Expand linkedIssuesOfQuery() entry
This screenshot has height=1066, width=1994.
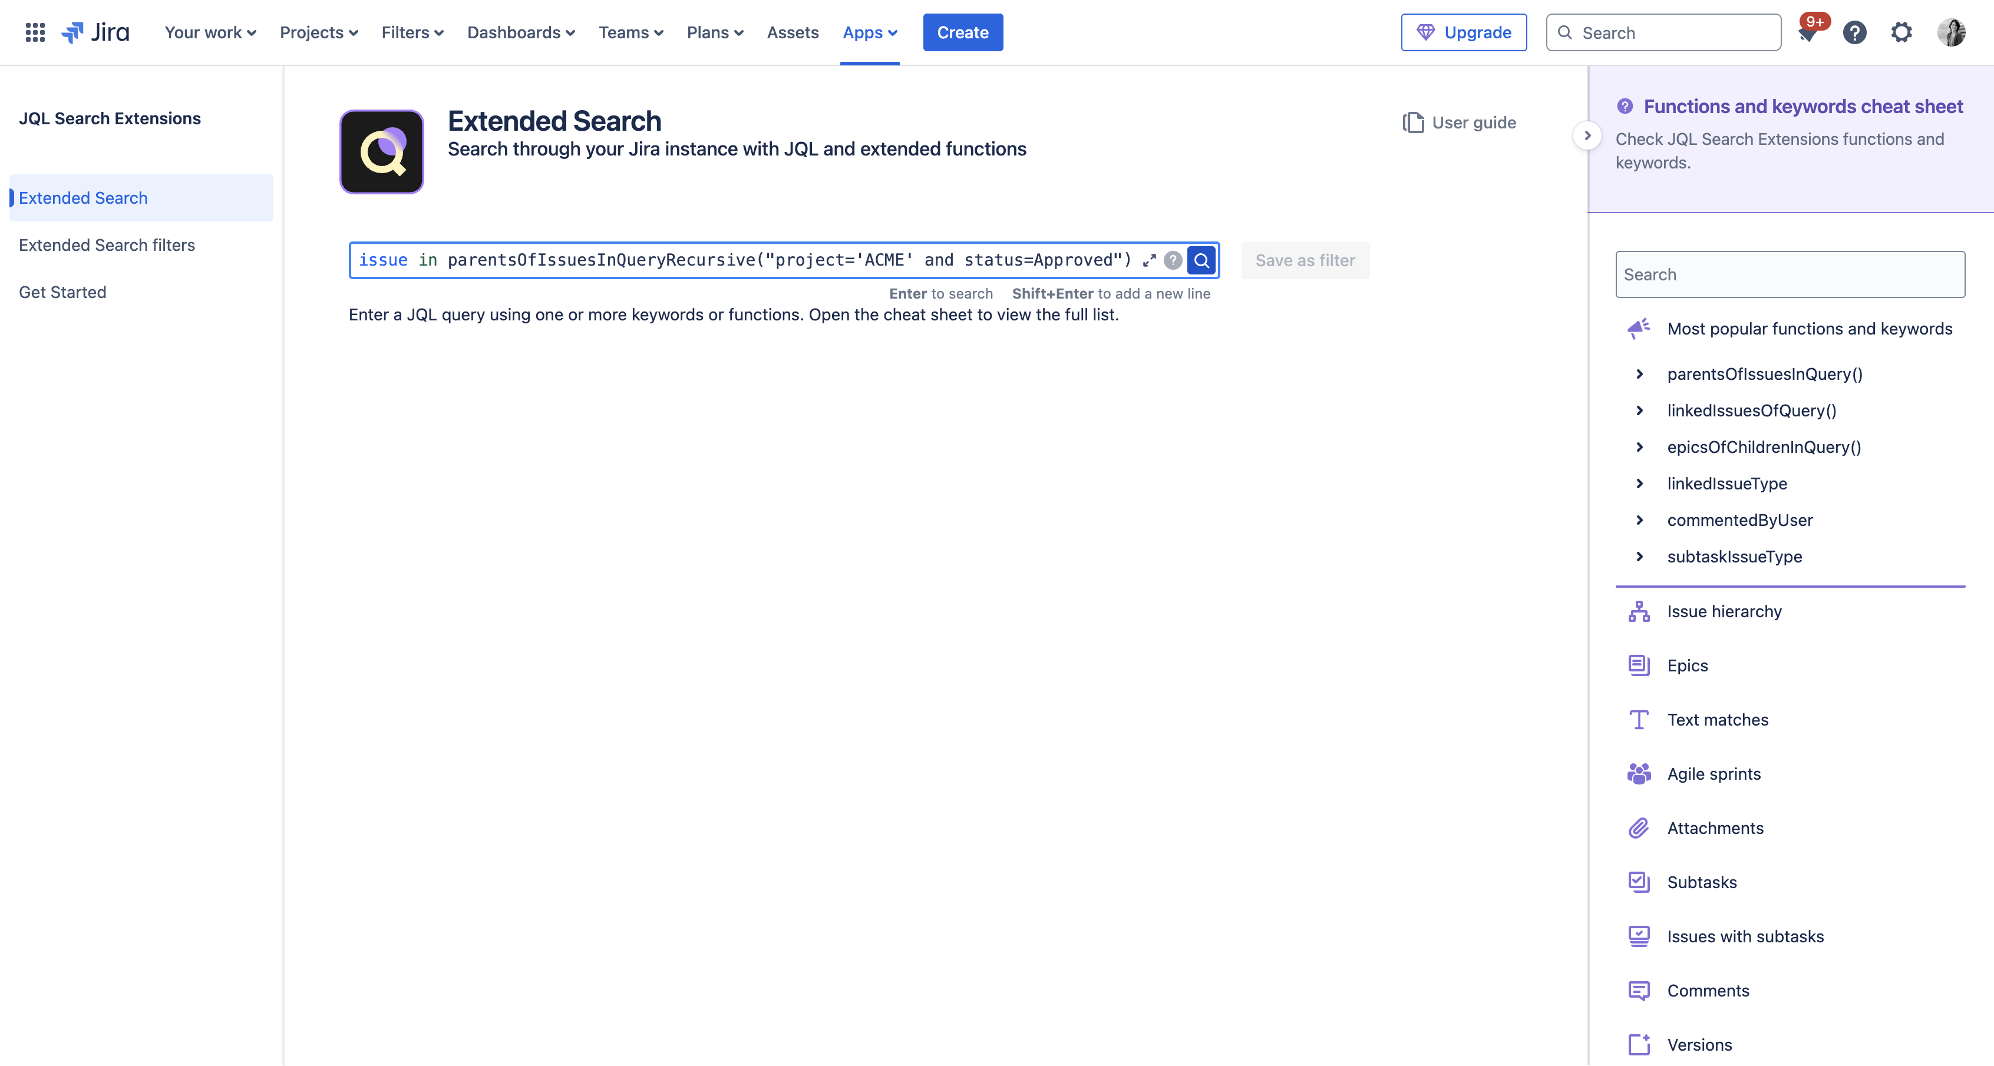coord(1639,410)
